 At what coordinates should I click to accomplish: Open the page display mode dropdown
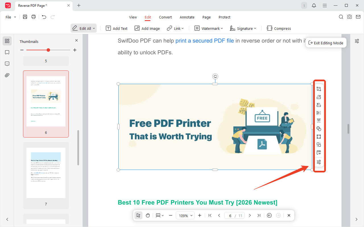160,215
